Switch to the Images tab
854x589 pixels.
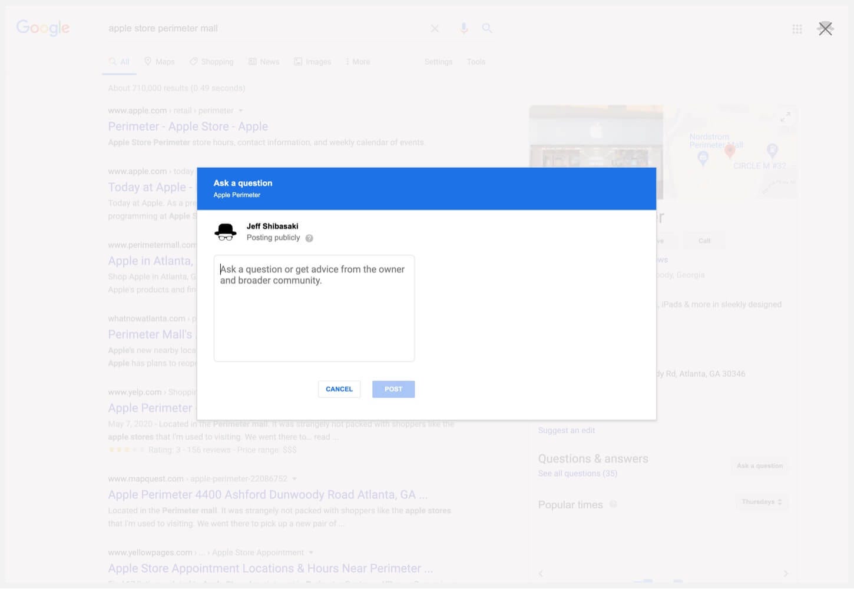(x=313, y=62)
